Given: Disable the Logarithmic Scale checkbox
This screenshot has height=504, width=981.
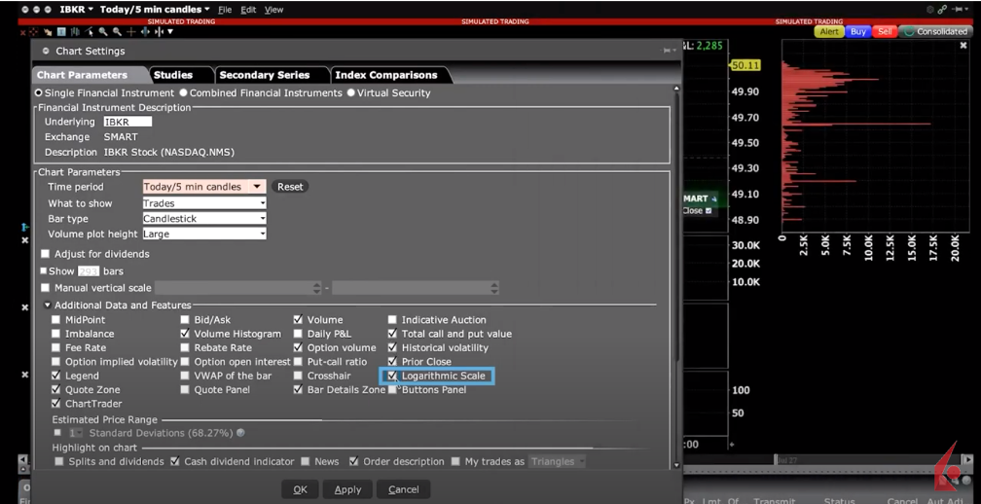Looking at the screenshot, I should pyautogui.click(x=393, y=376).
